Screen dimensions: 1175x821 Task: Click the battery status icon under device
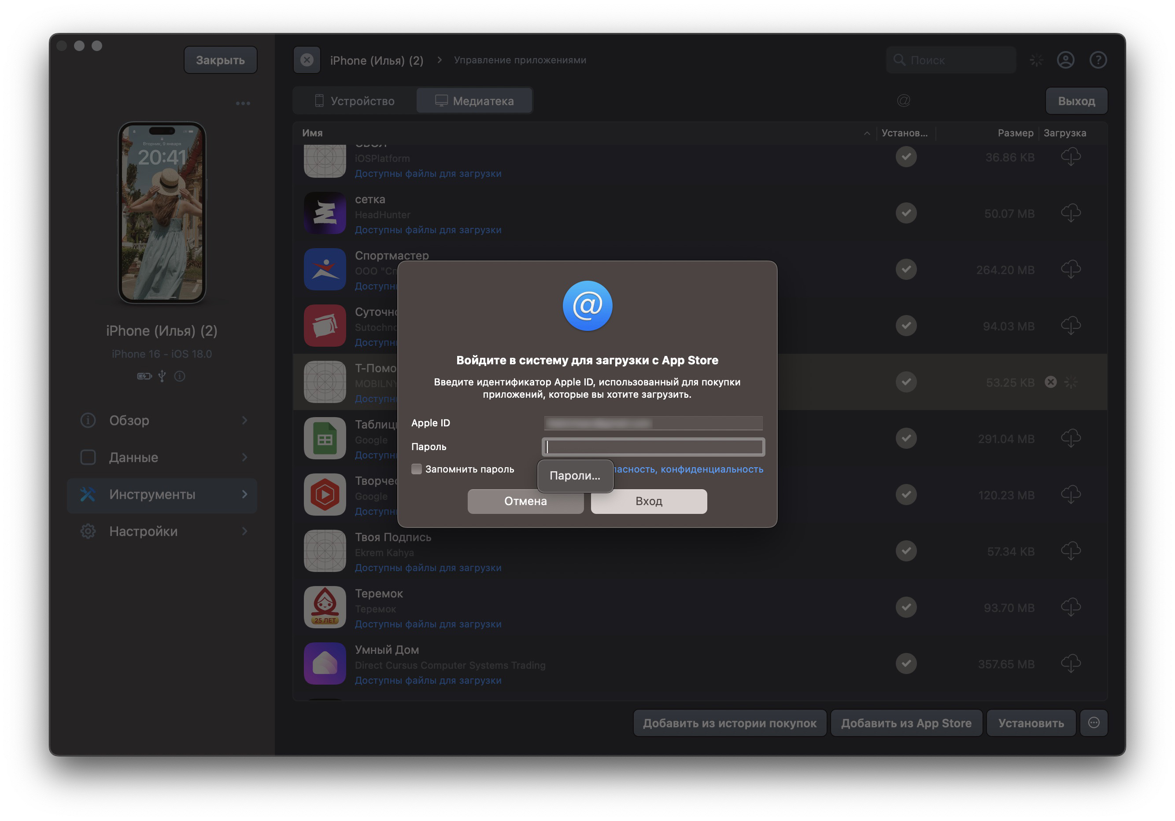(145, 376)
